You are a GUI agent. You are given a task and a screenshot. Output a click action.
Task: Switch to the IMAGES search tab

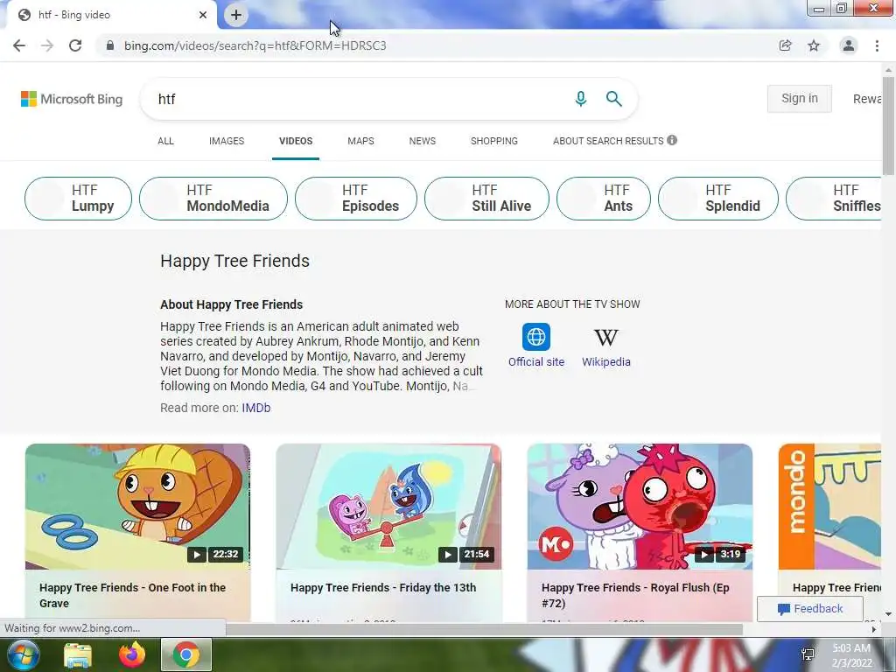pos(227,141)
